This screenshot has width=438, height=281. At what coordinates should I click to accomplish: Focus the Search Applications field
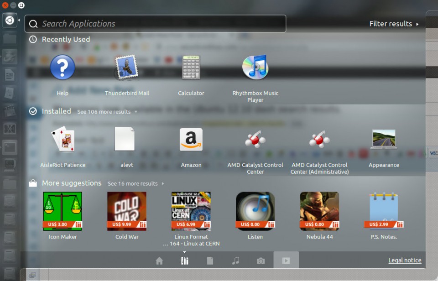155,24
